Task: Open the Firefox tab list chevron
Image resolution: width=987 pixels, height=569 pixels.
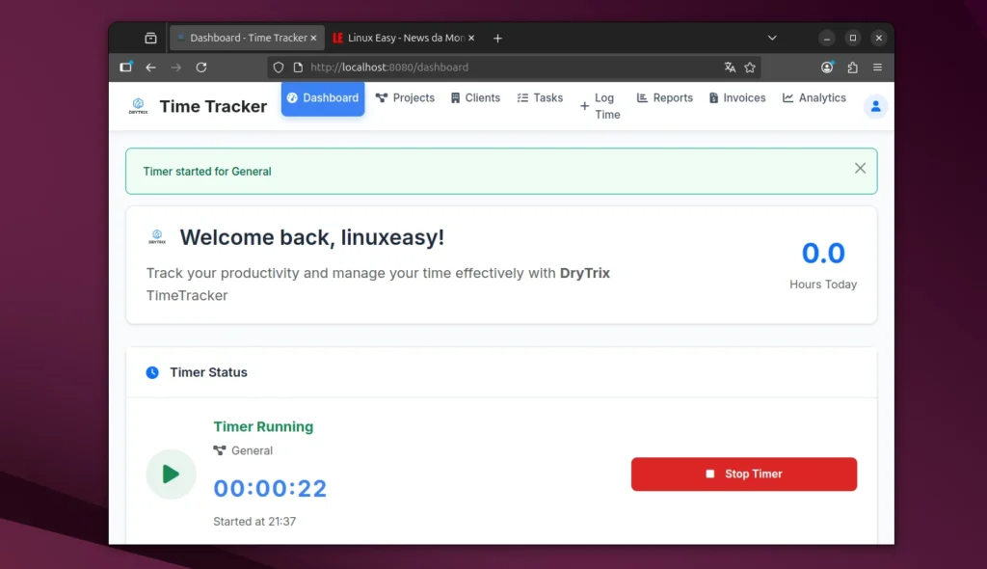Action: [771, 38]
